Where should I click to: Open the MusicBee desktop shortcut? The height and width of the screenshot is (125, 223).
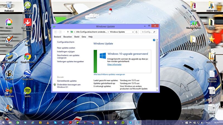[x=9, y=74]
